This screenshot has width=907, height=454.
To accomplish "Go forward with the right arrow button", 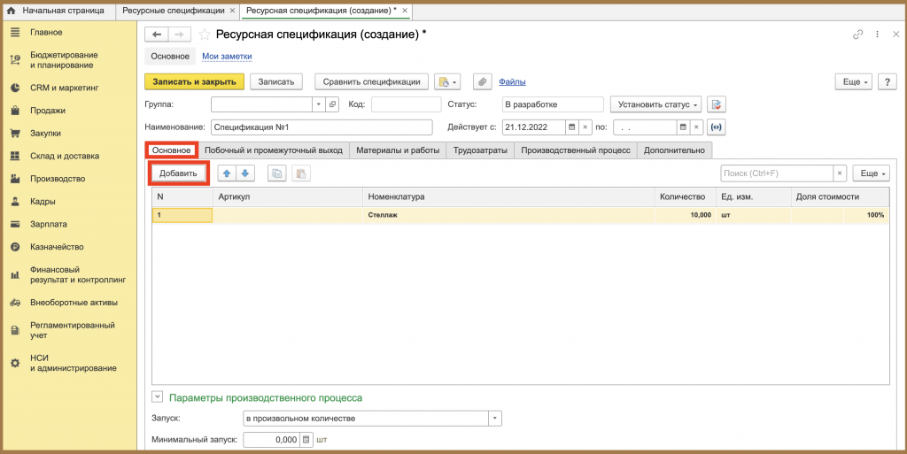I will [x=180, y=35].
